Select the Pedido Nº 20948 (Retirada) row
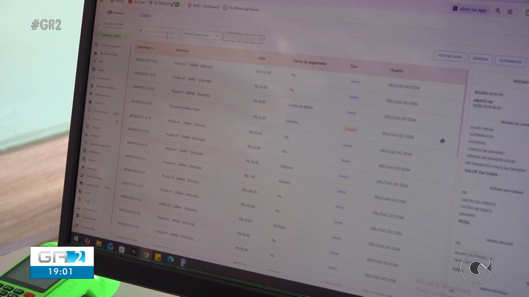Viewport: 529px width, 297px height. pyautogui.click(x=186, y=137)
